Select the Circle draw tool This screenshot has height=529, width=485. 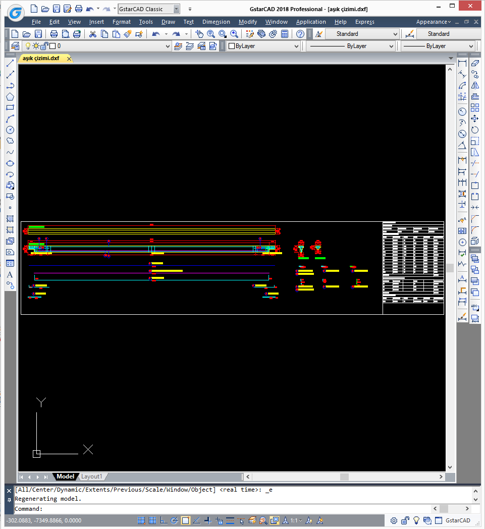click(x=10, y=130)
